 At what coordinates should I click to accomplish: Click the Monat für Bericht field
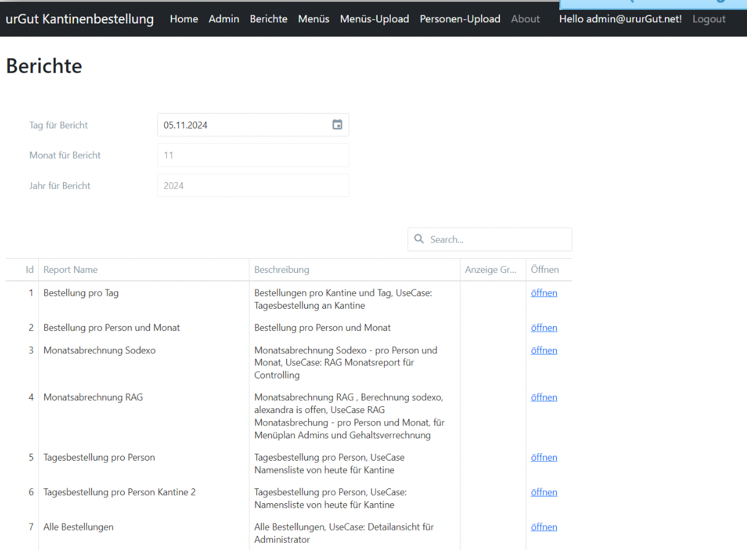tap(253, 155)
